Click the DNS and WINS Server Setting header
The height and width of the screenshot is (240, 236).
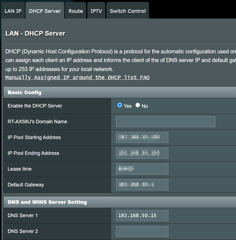click(x=47, y=202)
